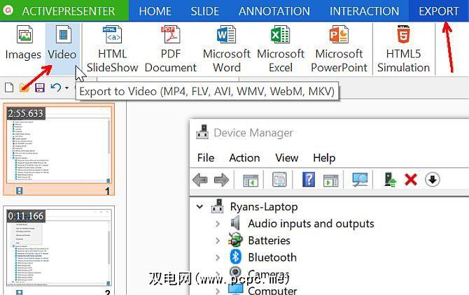This screenshot has width=469, height=295.
Task: Click the Update driver icon
Action: pyautogui.click(x=390, y=180)
